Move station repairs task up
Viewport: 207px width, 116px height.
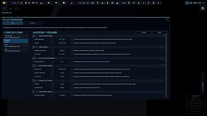(x=160, y=58)
